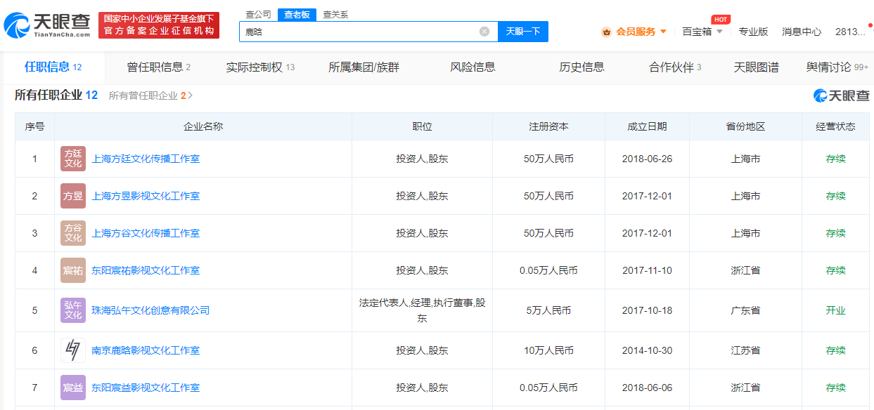Screen dimensions: 874x410
Task: Open 上海方昱影视文化工作室 company link
Action: (146, 196)
